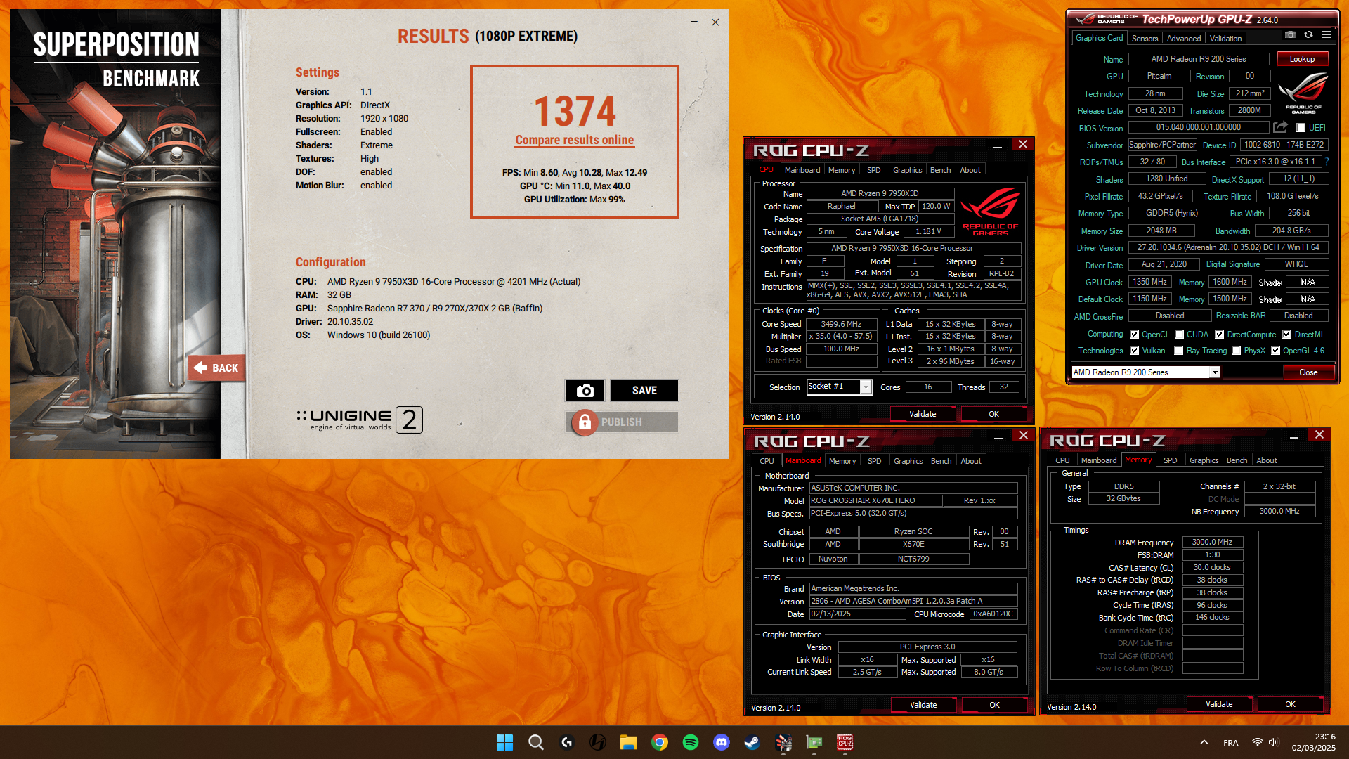Click the CAS# Latency 30.0 clocks value

1213,567
